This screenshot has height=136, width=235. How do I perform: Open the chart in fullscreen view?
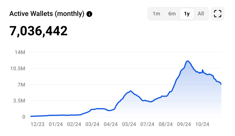coord(217,14)
